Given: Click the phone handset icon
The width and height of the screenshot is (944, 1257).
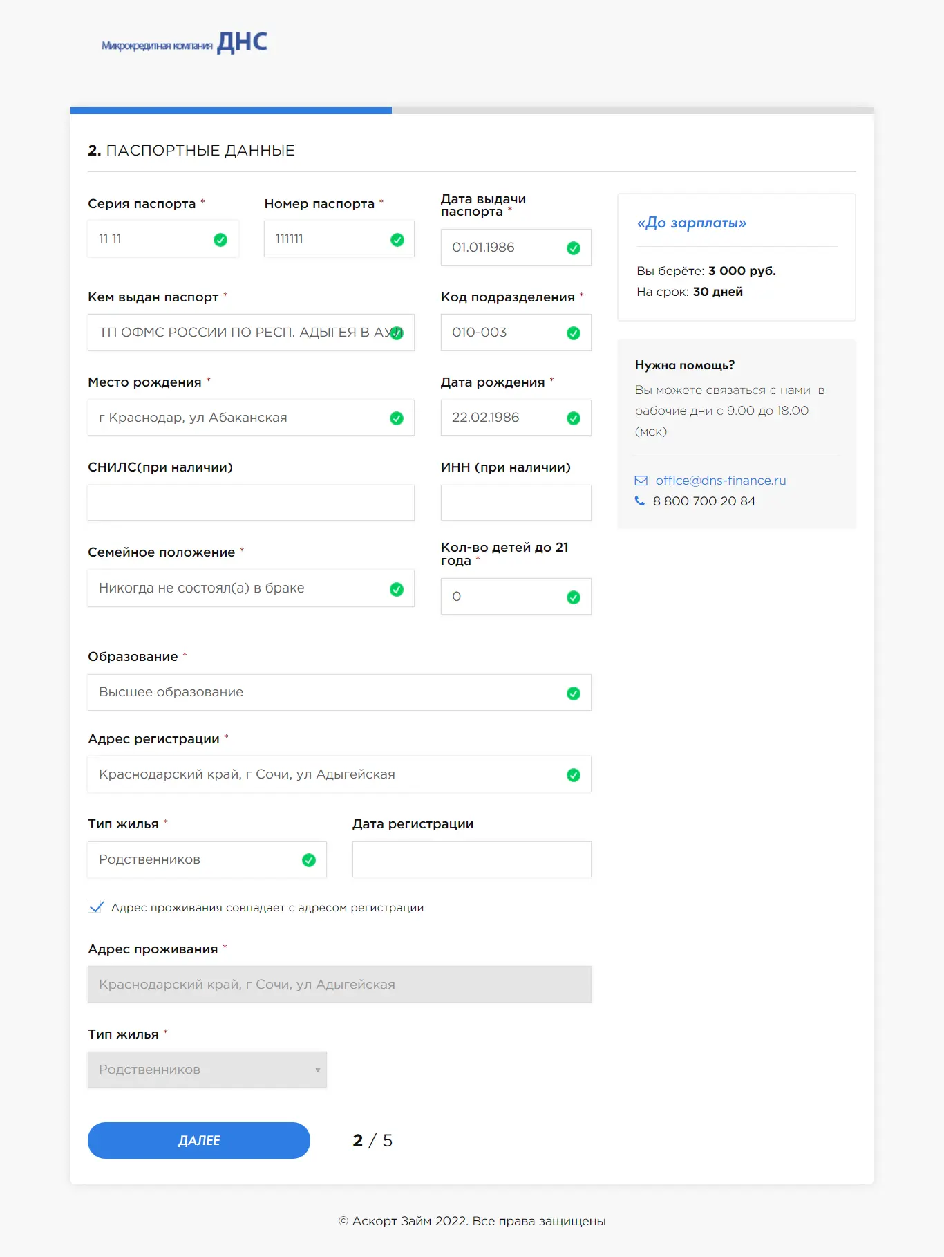Looking at the screenshot, I should [x=640, y=501].
